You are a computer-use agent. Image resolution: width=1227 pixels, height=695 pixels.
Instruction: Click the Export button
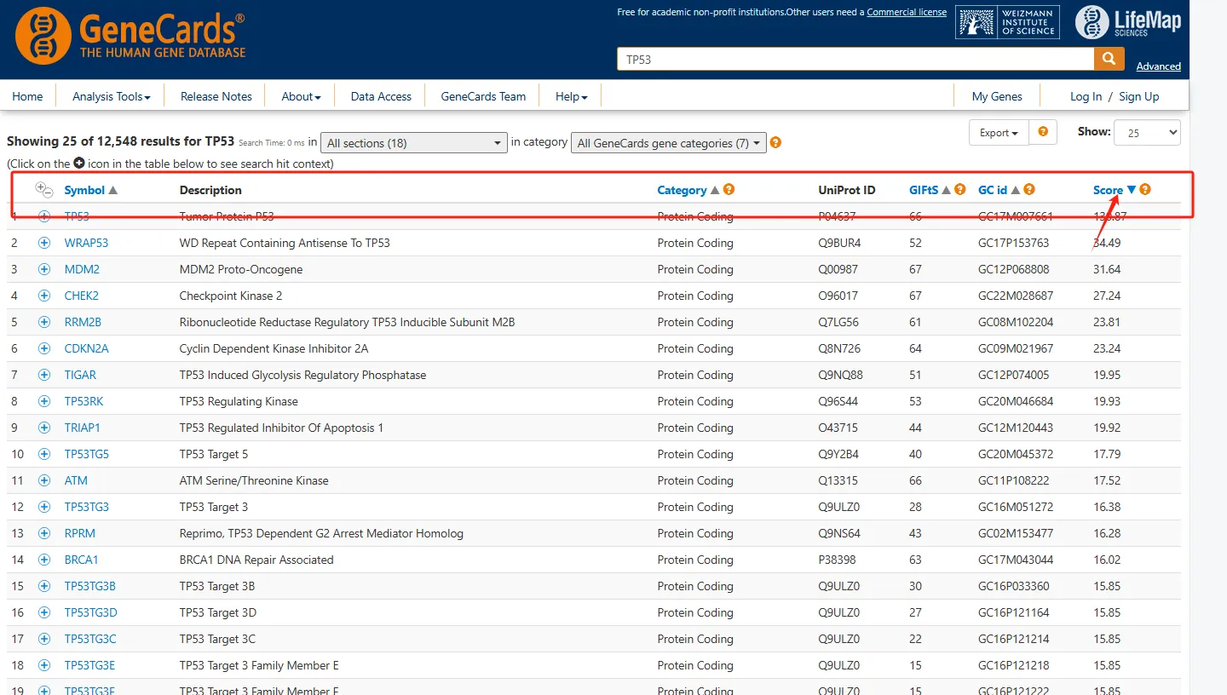click(999, 133)
